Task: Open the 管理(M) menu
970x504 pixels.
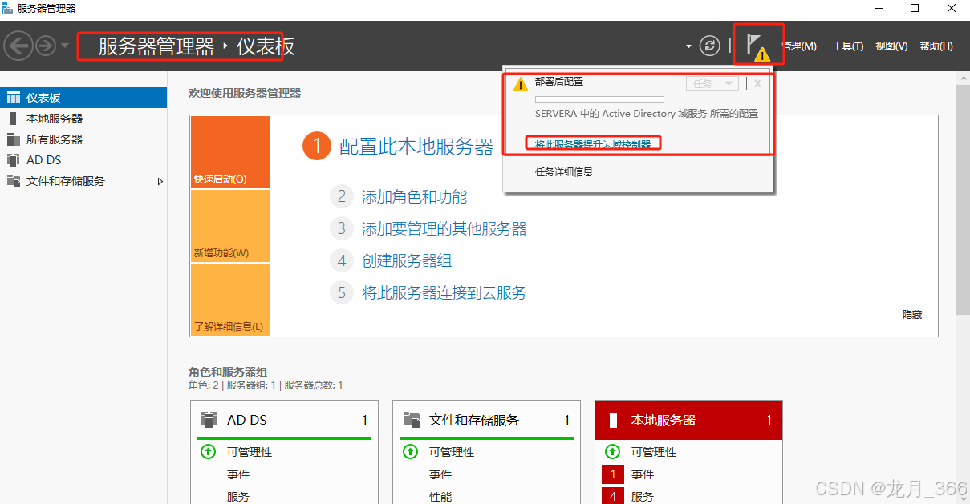Action: click(800, 46)
